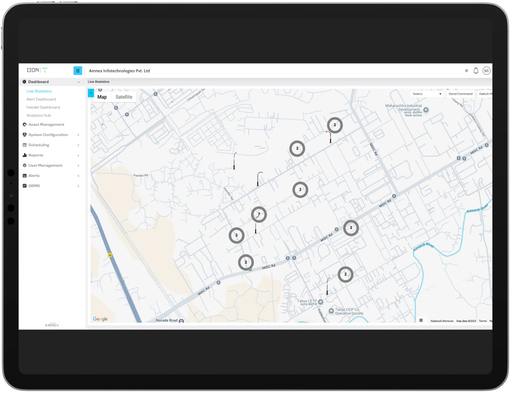Collapse the map panel with the blue arrow
511x393 pixels.
pos(91,93)
